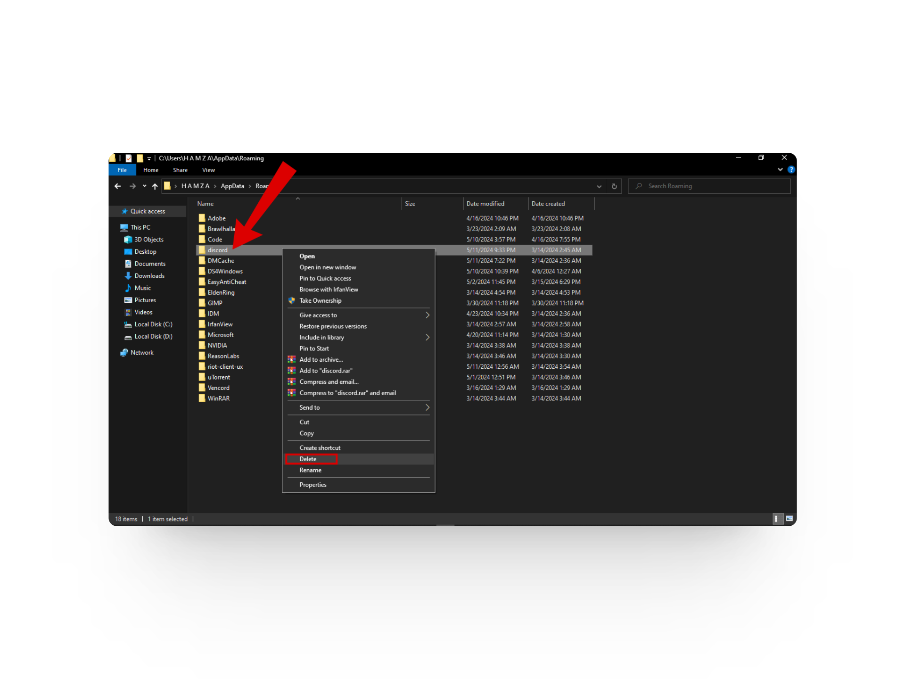Open Downloads in the sidebar

click(x=149, y=276)
